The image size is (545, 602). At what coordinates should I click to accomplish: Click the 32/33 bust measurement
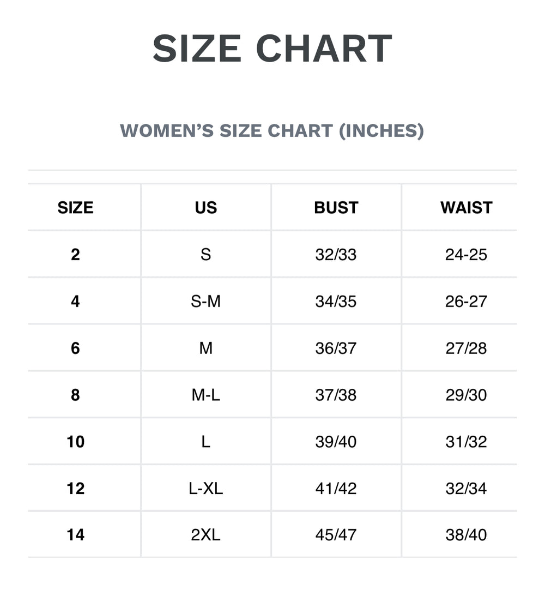[336, 255]
